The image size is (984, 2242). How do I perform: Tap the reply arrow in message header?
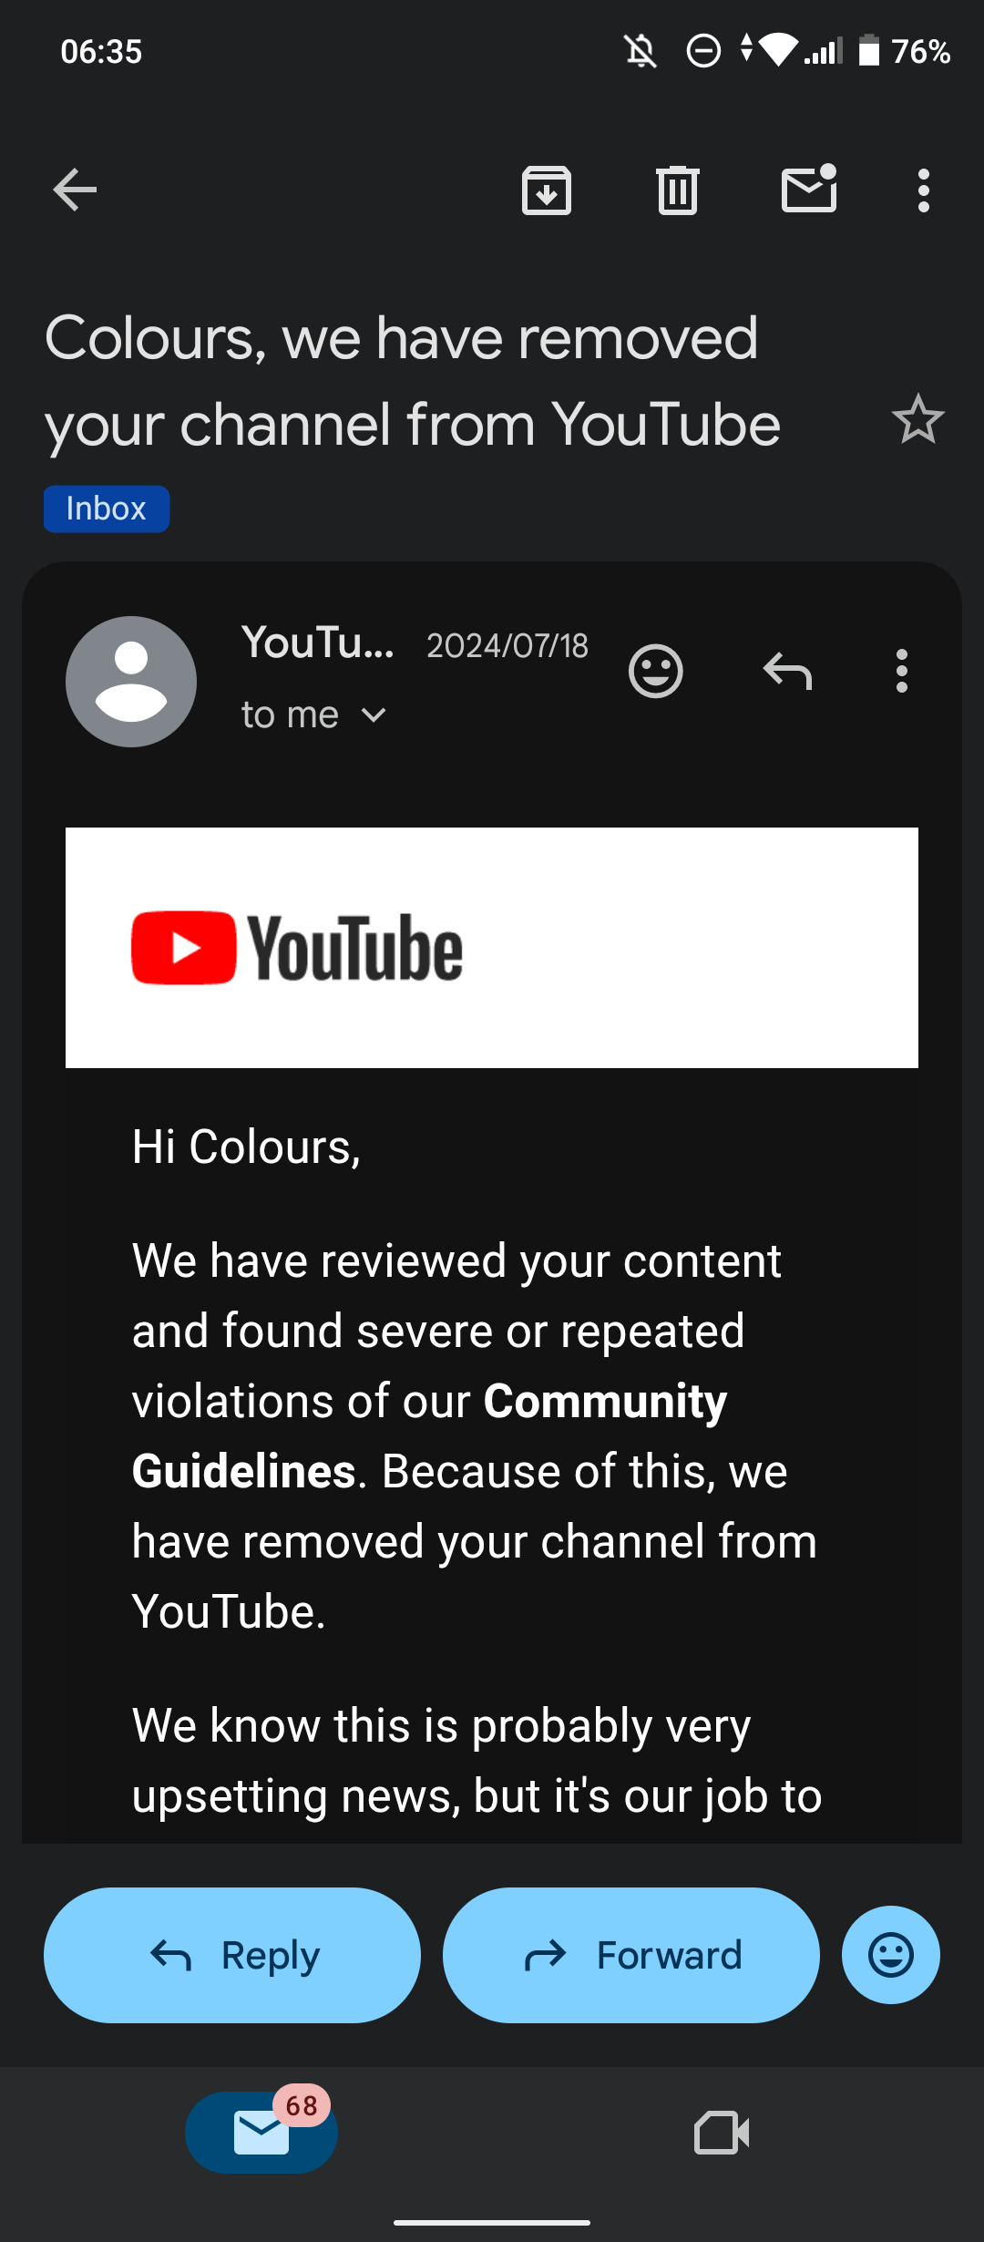point(787,672)
